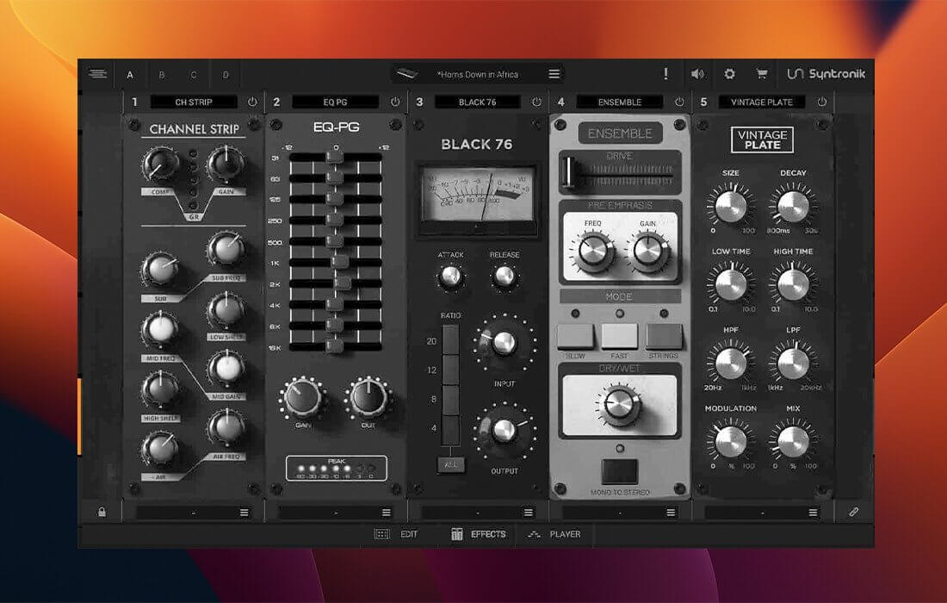Disable the BLACK 76 effect slot
Screen dimensions: 947x603
click(536, 101)
